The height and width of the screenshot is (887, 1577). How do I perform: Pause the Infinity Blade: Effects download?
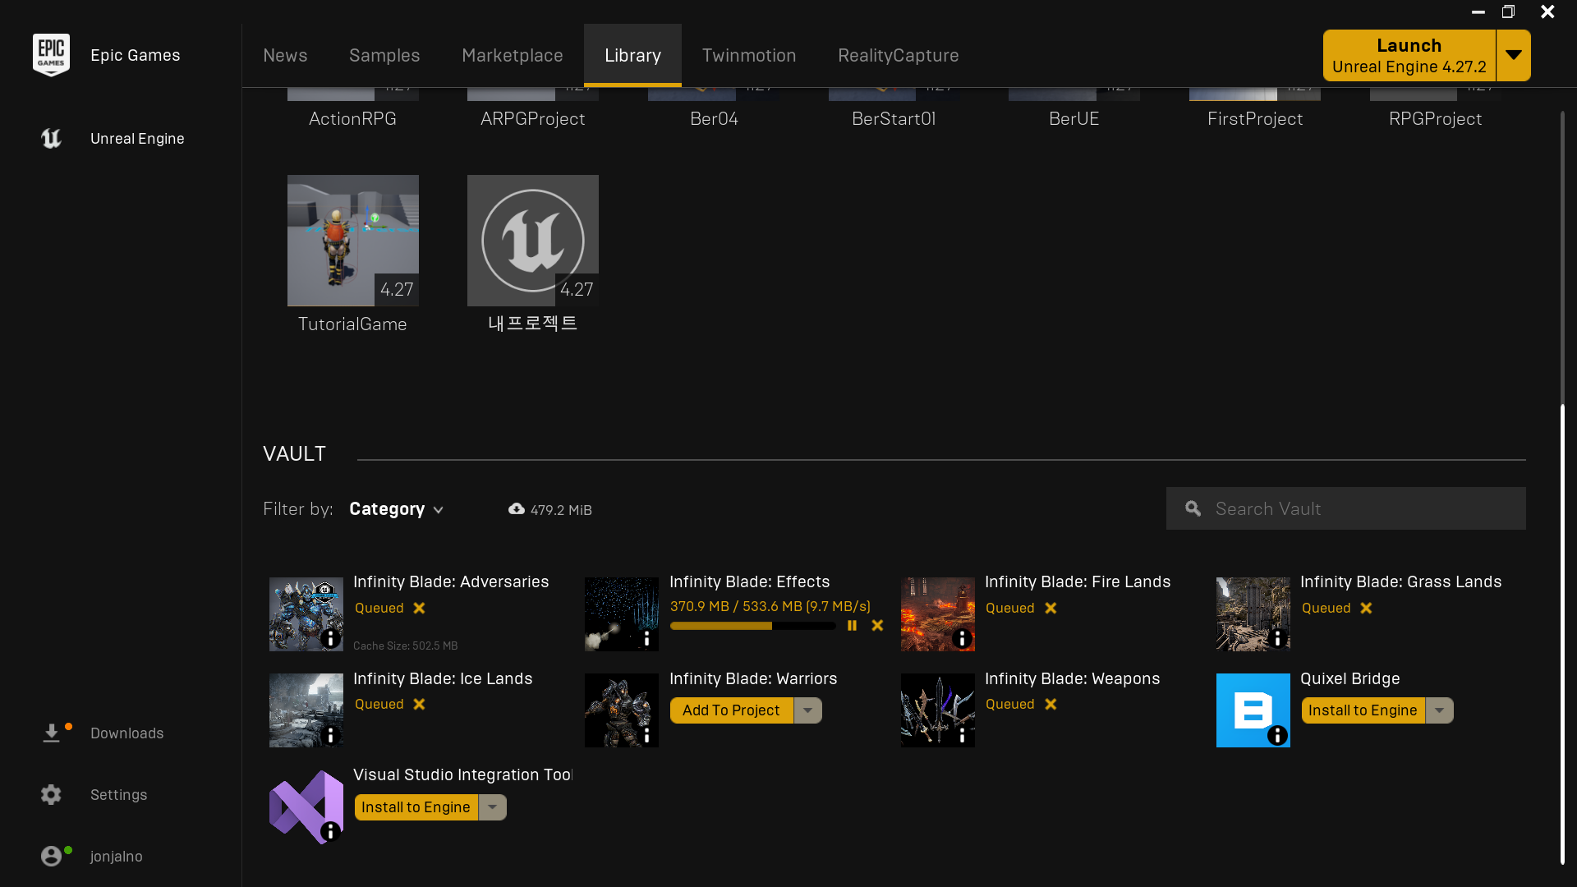852,626
